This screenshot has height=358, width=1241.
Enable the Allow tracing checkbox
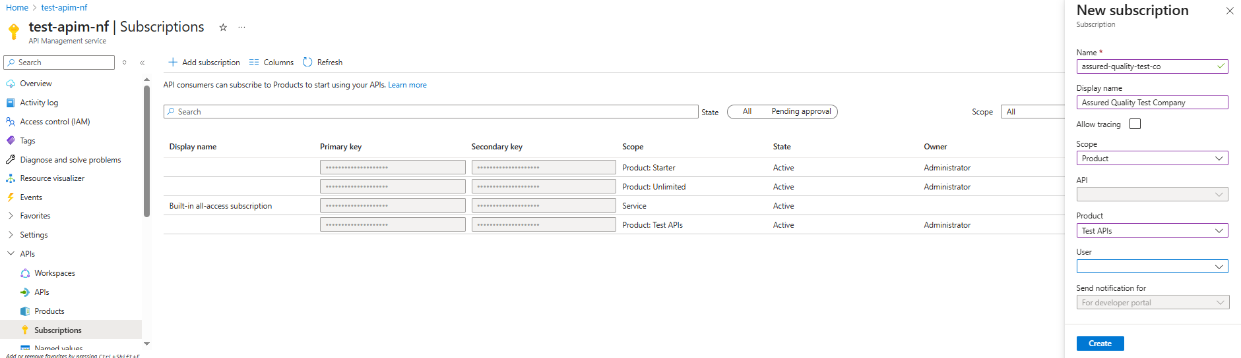pyautogui.click(x=1135, y=124)
